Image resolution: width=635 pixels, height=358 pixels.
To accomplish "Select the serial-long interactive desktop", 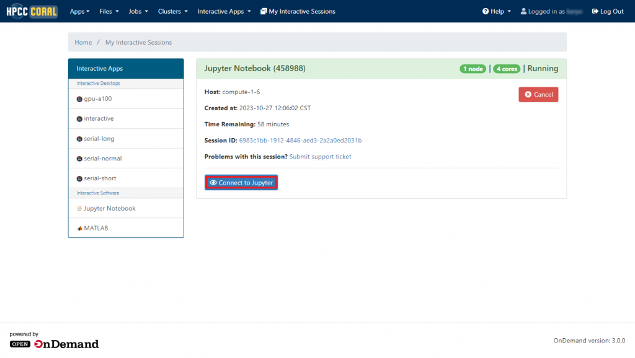I will click(x=98, y=138).
